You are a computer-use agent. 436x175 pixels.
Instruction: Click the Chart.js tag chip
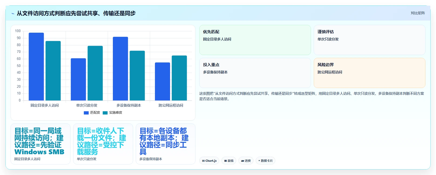[209, 161]
